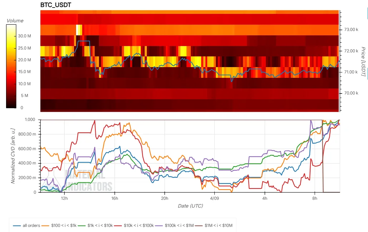
Task: Click the Volume label above the color bar
Action: pyautogui.click(x=15, y=21)
